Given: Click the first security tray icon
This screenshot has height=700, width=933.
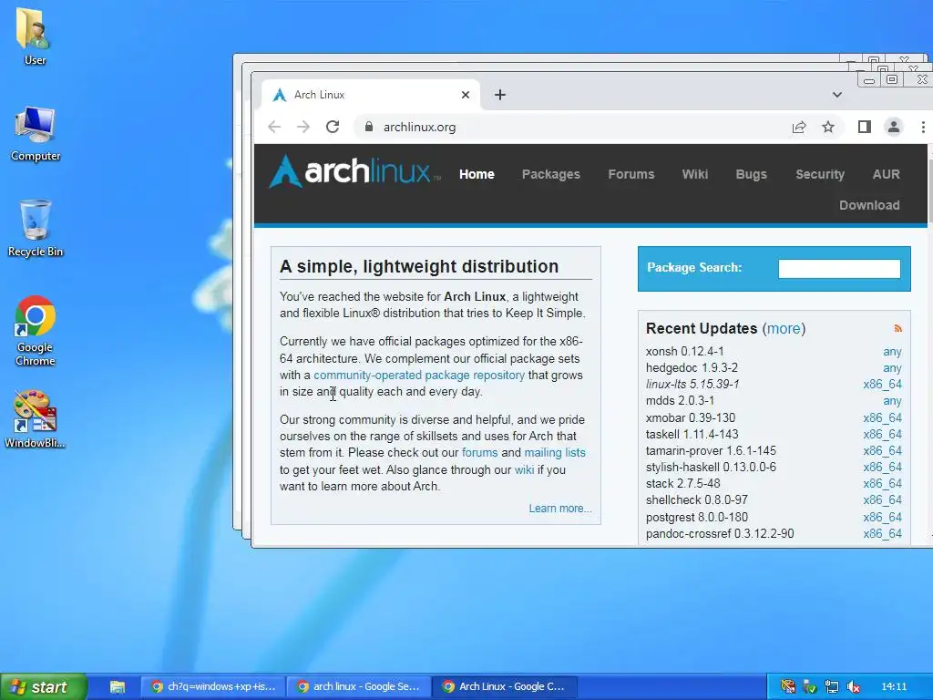Looking at the screenshot, I should tap(788, 687).
